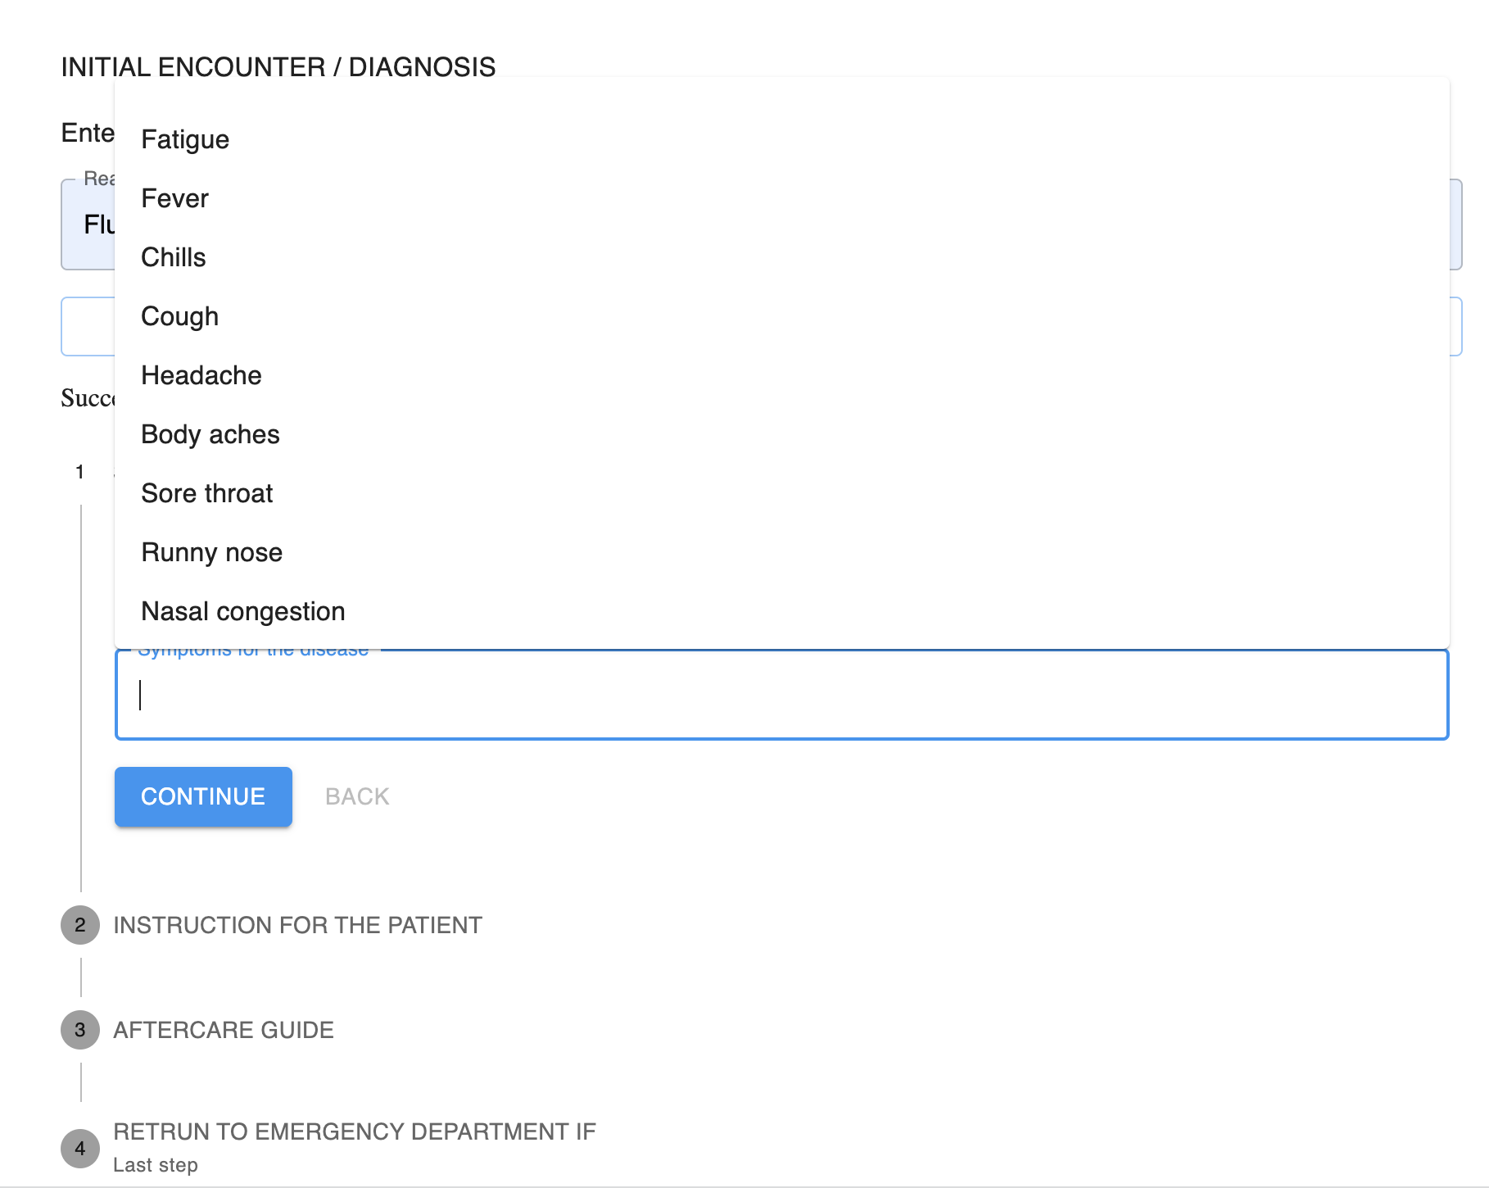Select Fatigue from the symptom list

782,139
